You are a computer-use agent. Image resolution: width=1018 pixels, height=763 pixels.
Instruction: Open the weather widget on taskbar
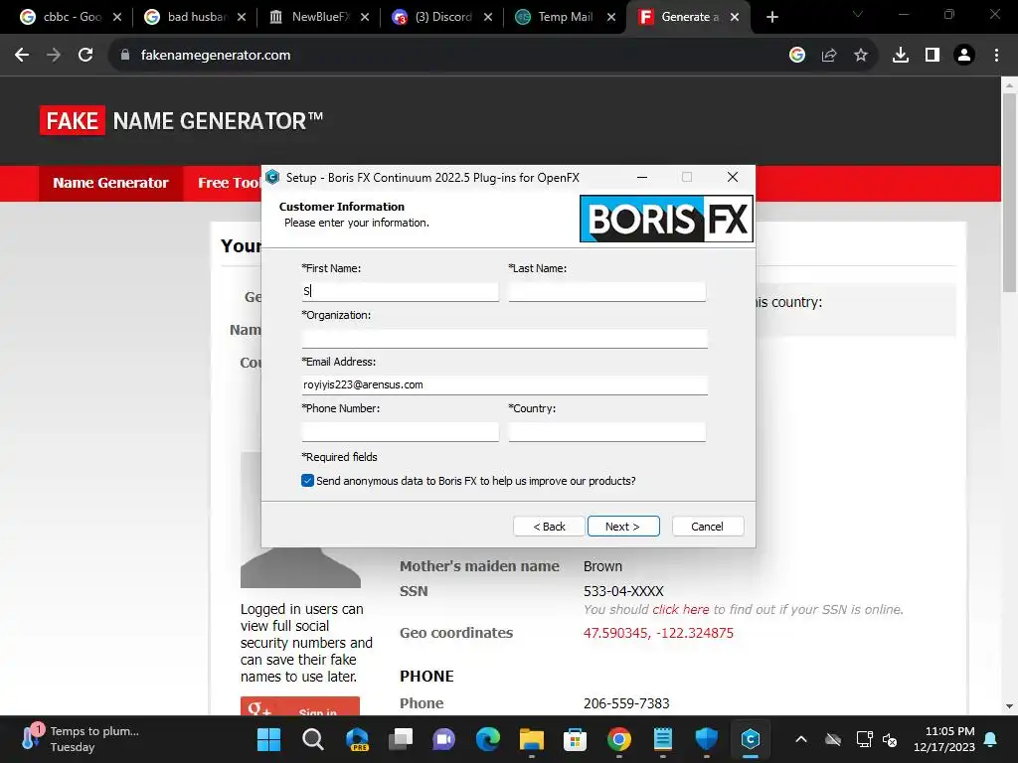tap(80, 739)
